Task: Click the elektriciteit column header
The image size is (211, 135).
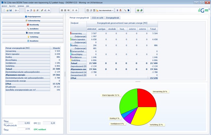Action: pos(92,29)
